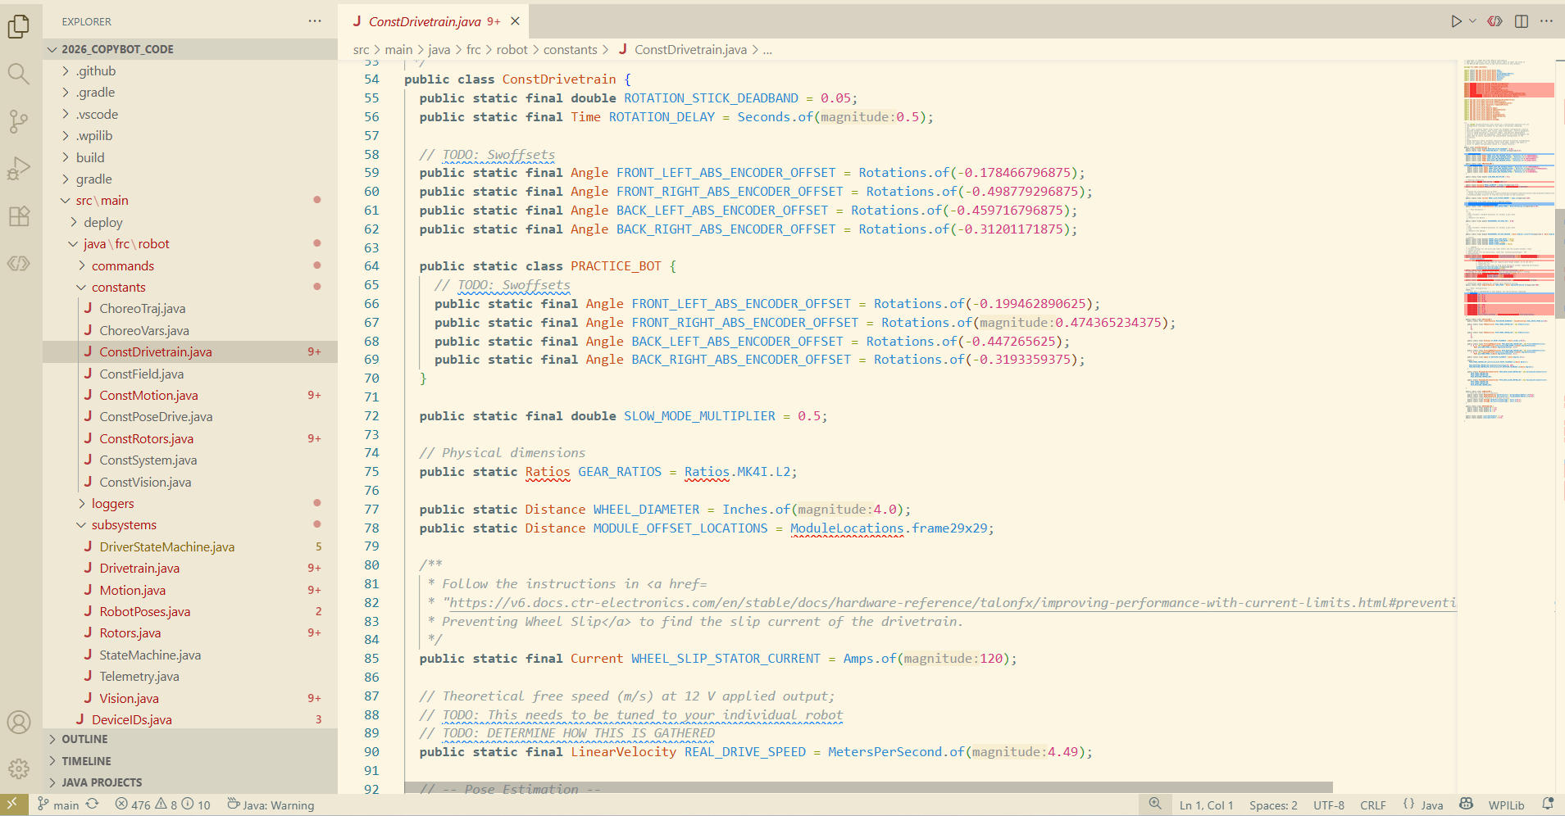Click the horizontal editor scrollbar
The height and width of the screenshot is (816, 1565).
click(x=868, y=787)
